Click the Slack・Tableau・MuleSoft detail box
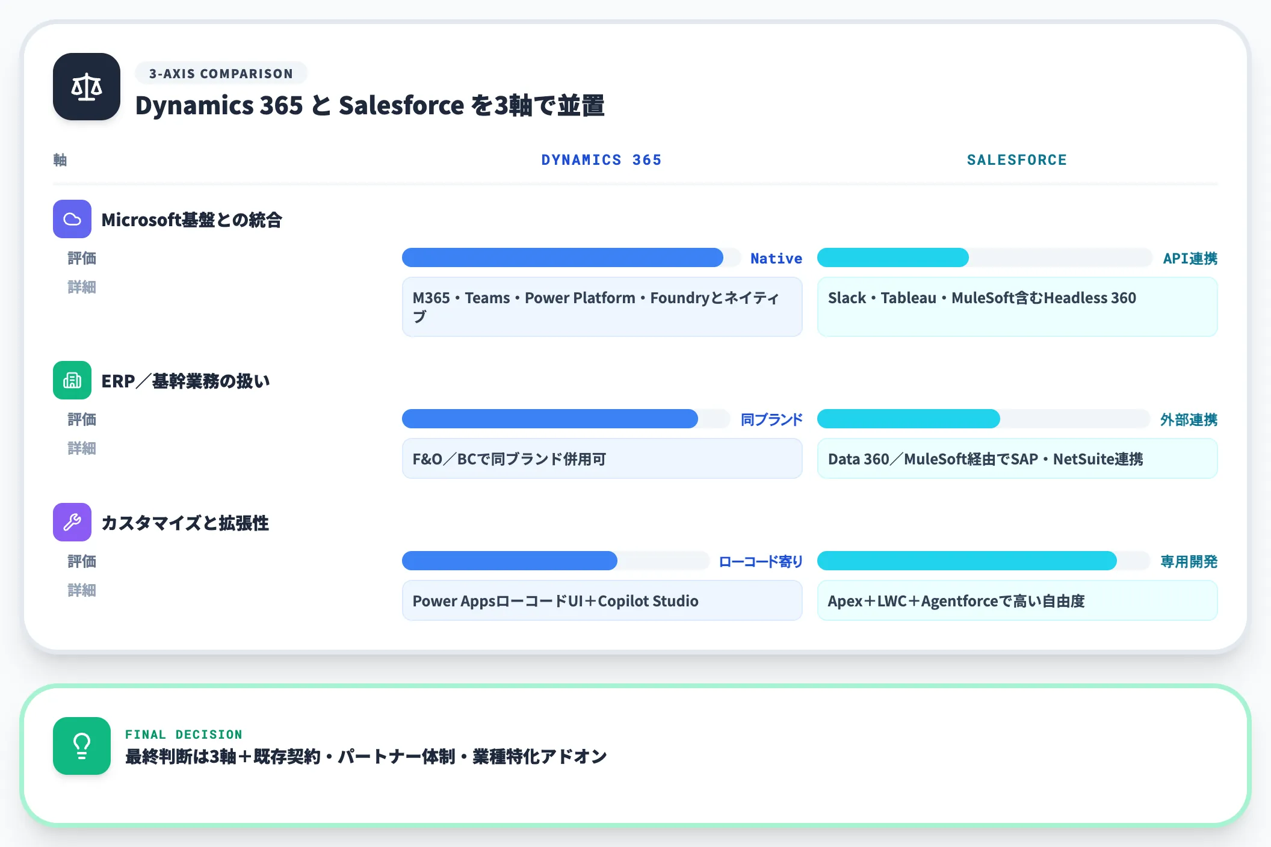Screen dimensions: 1271x847 (x=1017, y=307)
